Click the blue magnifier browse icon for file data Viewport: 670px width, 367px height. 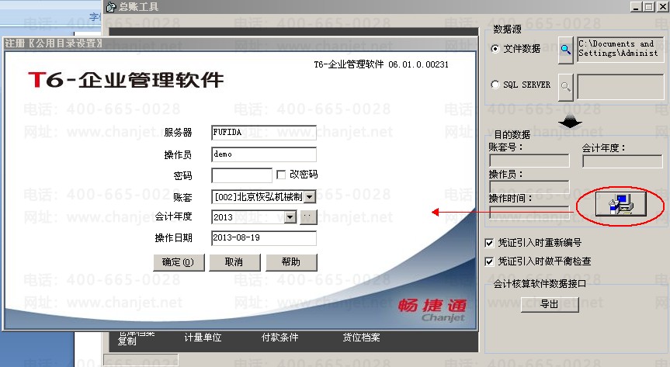(566, 50)
